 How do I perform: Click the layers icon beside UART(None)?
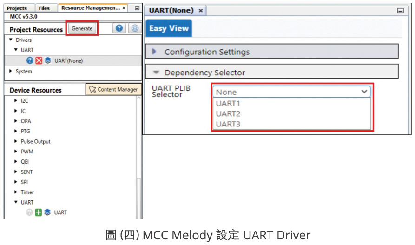pos(47,60)
